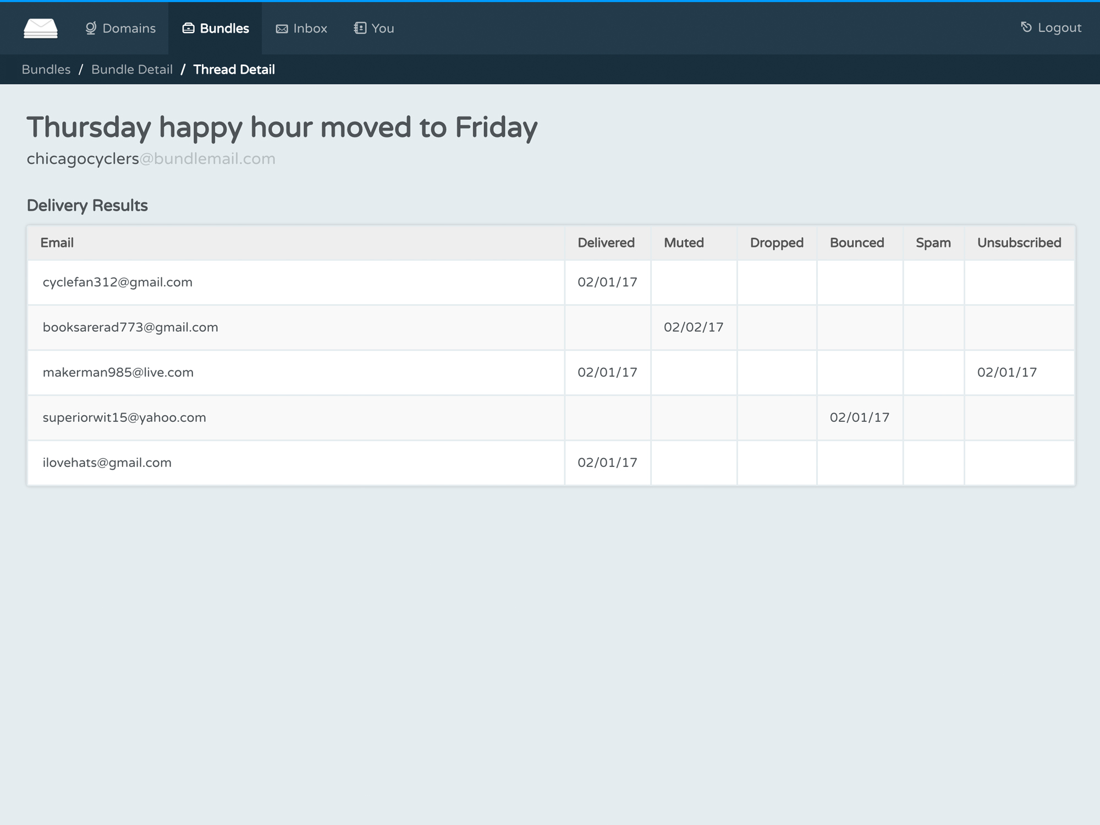Screen dimensions: 1100x825
Task: Click the envelope stack logo icon
Action: pyautogui.click(x=41, y=28)
